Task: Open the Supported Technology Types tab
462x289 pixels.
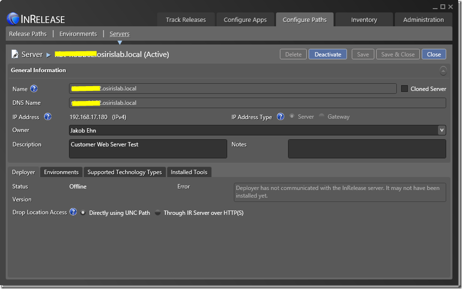Action: (125, 172)
